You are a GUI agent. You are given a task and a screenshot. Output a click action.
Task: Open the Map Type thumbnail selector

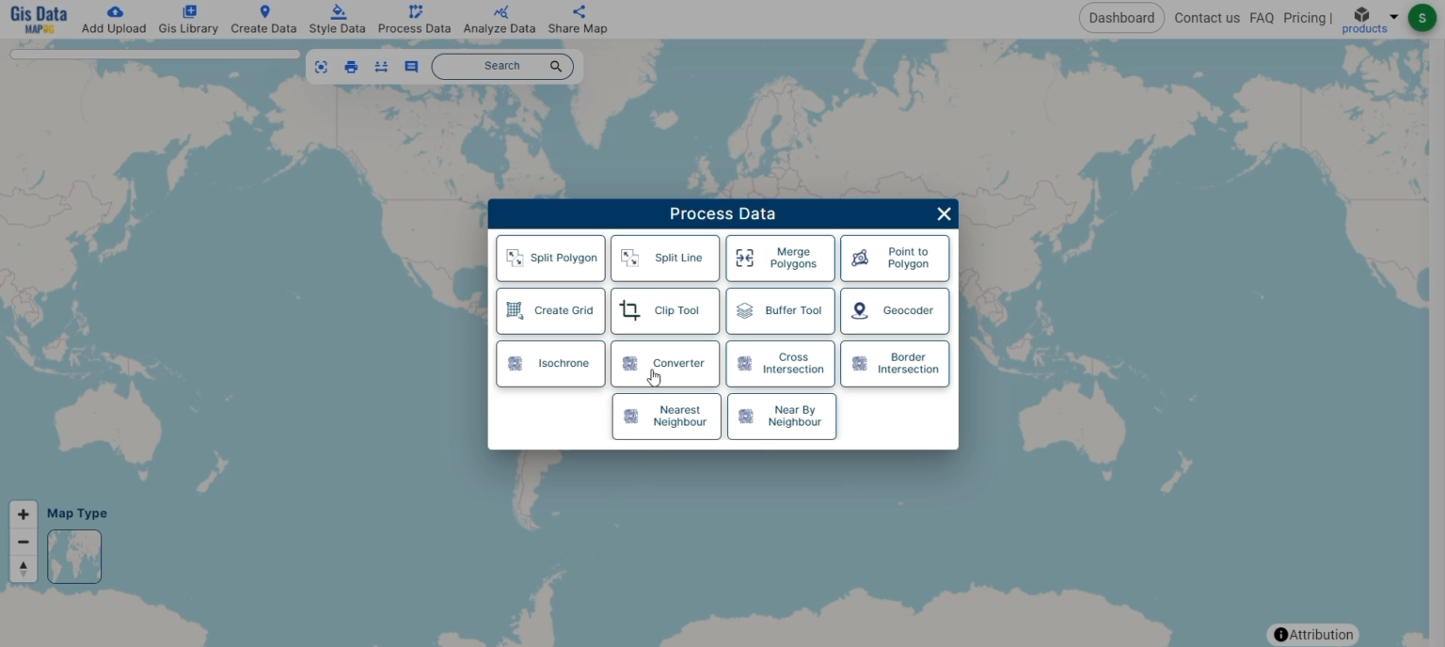tap(74, 557)
